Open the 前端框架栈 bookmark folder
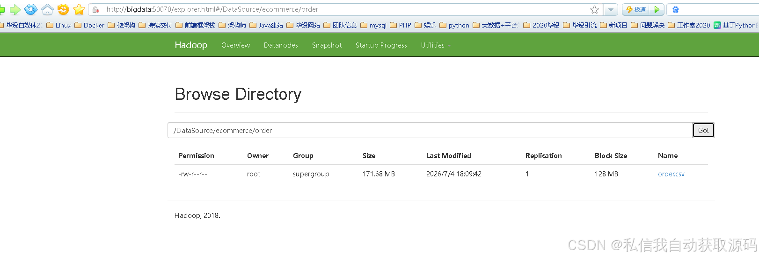The width and height of the screenshot is (759, 258). click(x=196, y=25)
